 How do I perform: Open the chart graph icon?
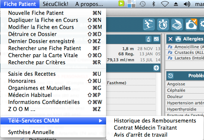pyautogui.click(x=156, y=39)
